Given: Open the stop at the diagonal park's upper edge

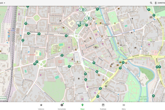Looking at the screenshot, I should tap(94, 63).
